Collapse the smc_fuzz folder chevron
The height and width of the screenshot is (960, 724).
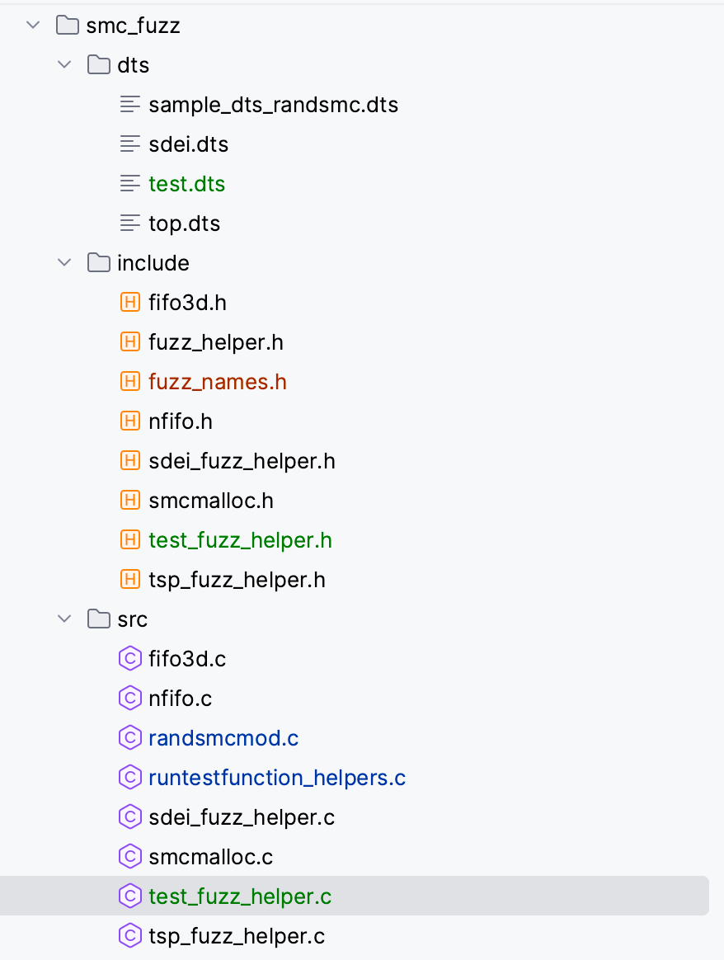(33, 26)
